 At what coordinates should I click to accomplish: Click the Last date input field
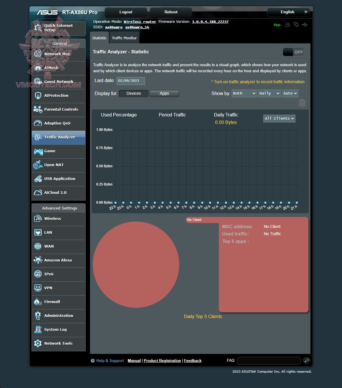coord(131,81)
